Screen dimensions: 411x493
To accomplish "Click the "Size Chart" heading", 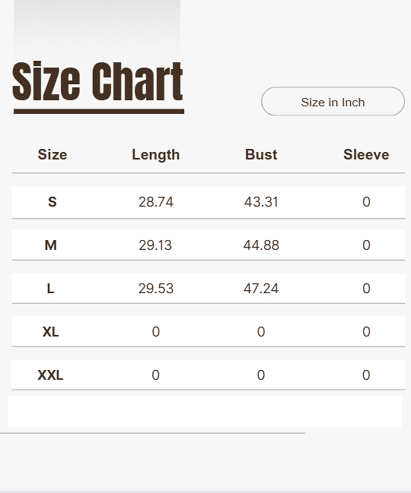I will coord(98,82).
